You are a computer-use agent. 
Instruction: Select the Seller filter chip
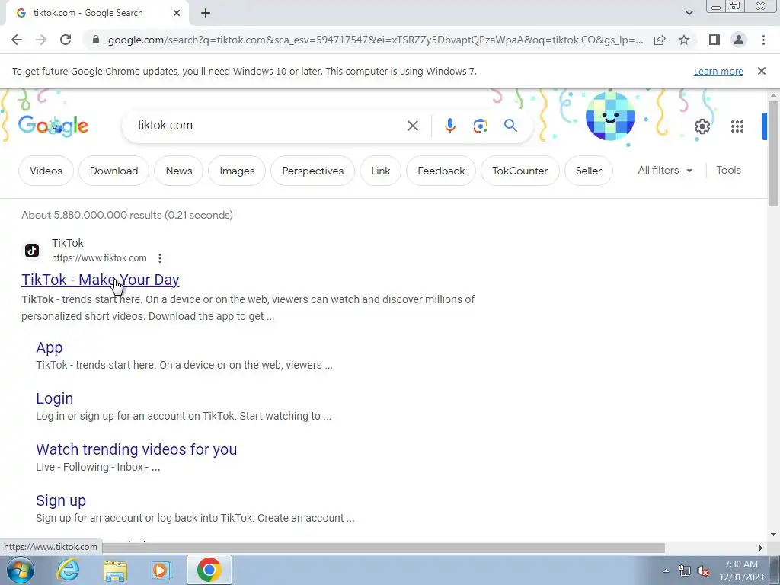tap(589, 171)
